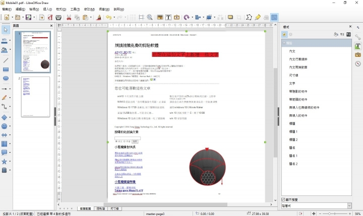
Task: Click the Insert Text Box icon
Action: pyautogui.click(x=168, y=17)
